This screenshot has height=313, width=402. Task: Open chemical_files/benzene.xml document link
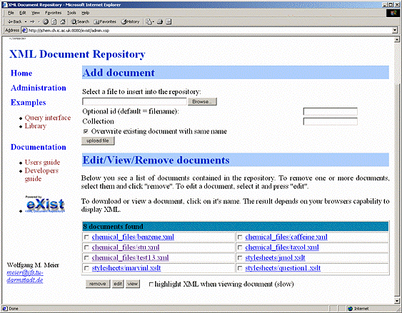click(133, 237)
